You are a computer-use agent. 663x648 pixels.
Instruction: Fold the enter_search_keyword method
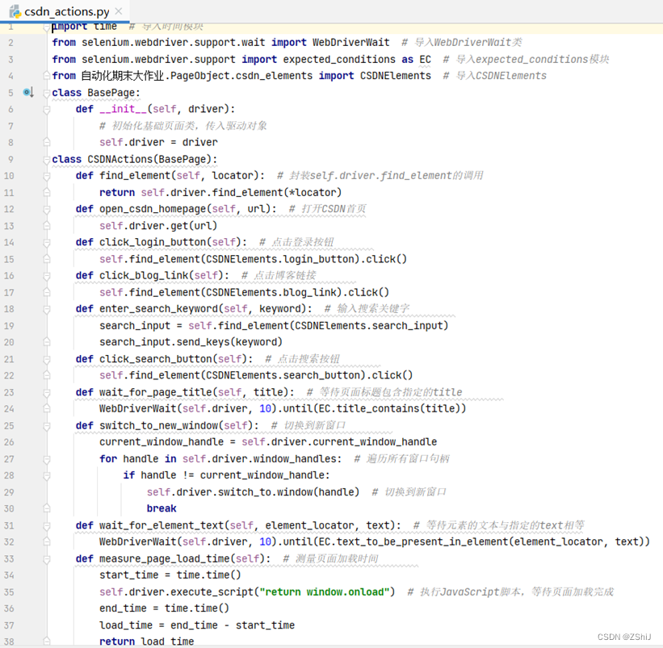pos(47,310)
